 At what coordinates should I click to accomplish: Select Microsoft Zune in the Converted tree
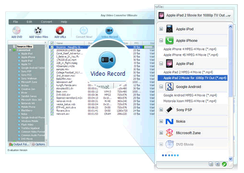coord(29,82)
